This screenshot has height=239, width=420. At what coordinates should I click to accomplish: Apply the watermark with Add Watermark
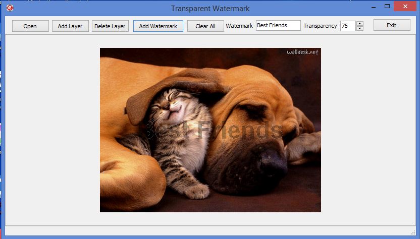(x=158, y=26)
